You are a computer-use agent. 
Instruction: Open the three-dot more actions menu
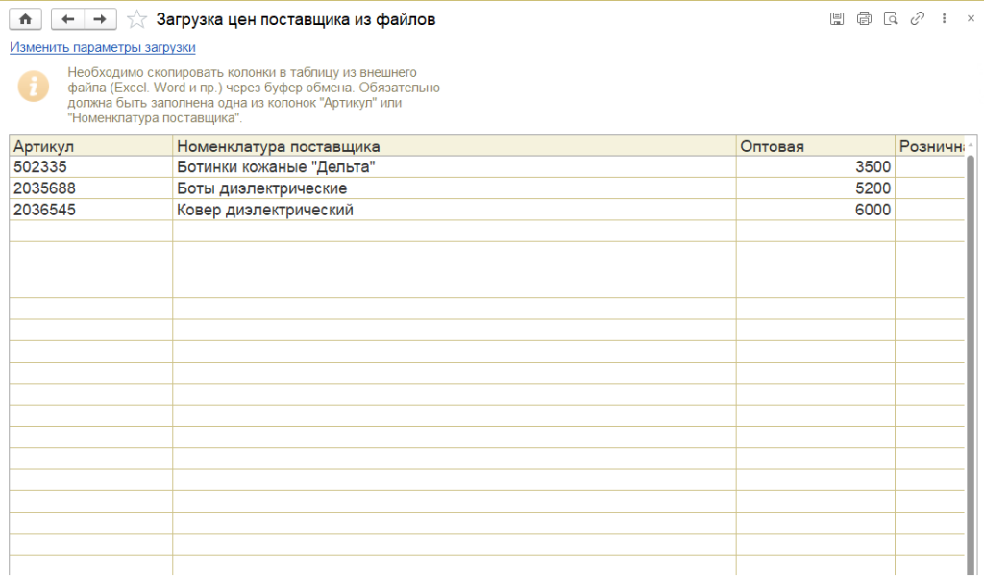(944, 19)
